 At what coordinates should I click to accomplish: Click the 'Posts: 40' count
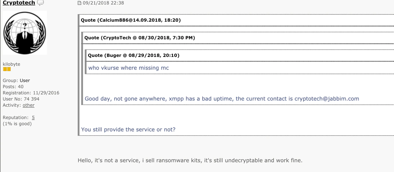click(13, 87)
